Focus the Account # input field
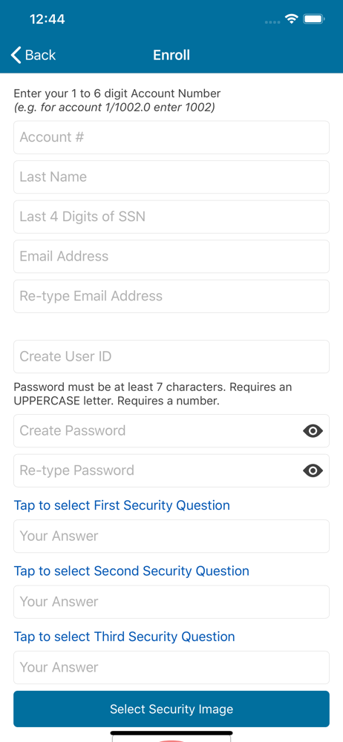 [171, 137]
